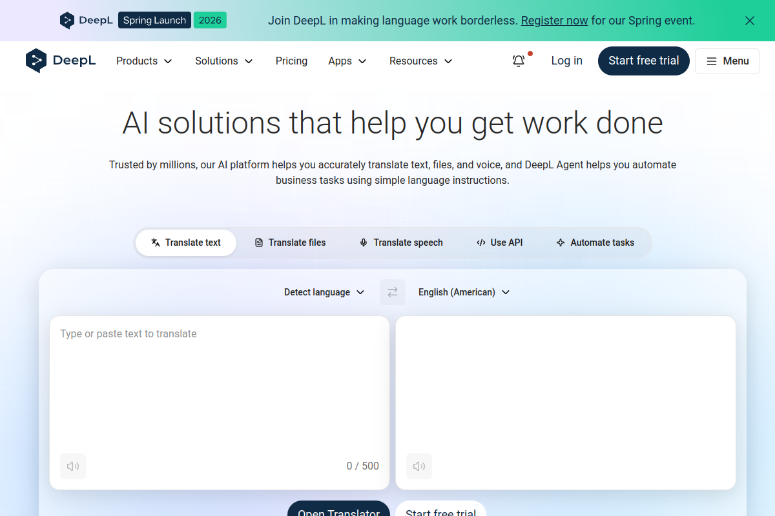Viewport: 775px width, 516px height.
Task: Click the speaker icon in the source text box
Action: coord(73,466)
